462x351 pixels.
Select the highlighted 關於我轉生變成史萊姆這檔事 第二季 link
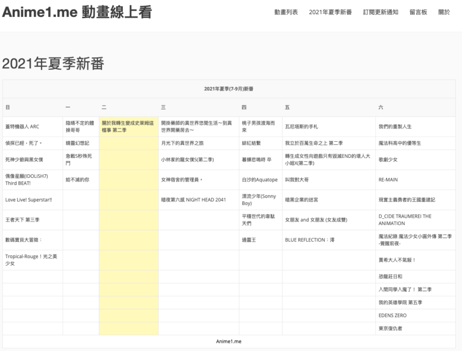pyautogui.click(x=127, y=126)
